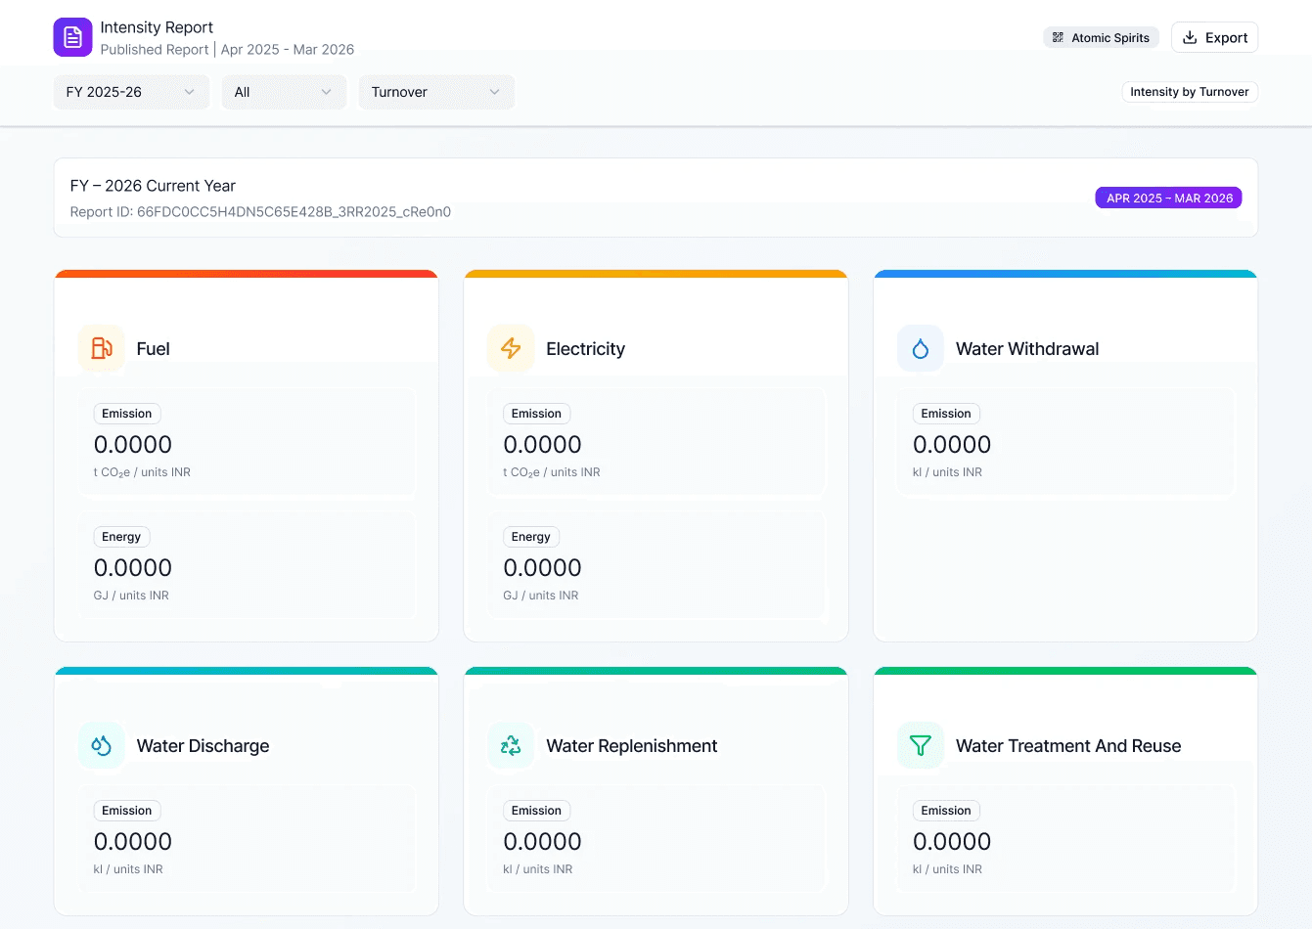The image size is (1312, 929).
Task: Open the Turnover metric dropdown
Action: point(436,92)
